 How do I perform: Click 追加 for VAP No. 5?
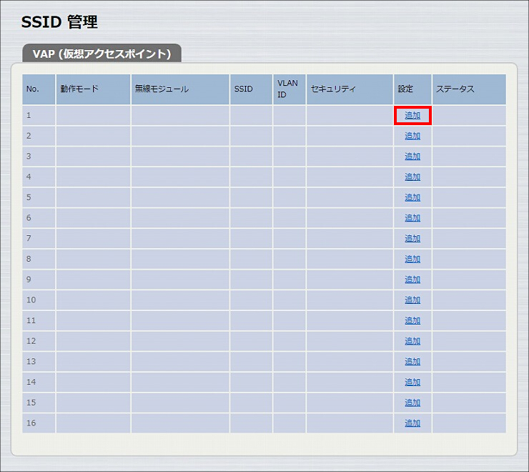412,197
